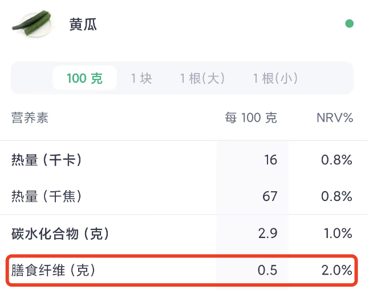Open the highlighted 膳食纤维（克）row

(x=182, y=270)
